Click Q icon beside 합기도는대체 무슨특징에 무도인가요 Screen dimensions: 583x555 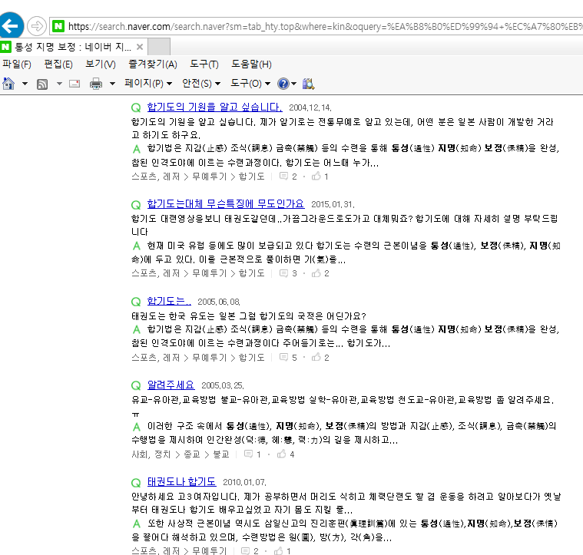136,205
